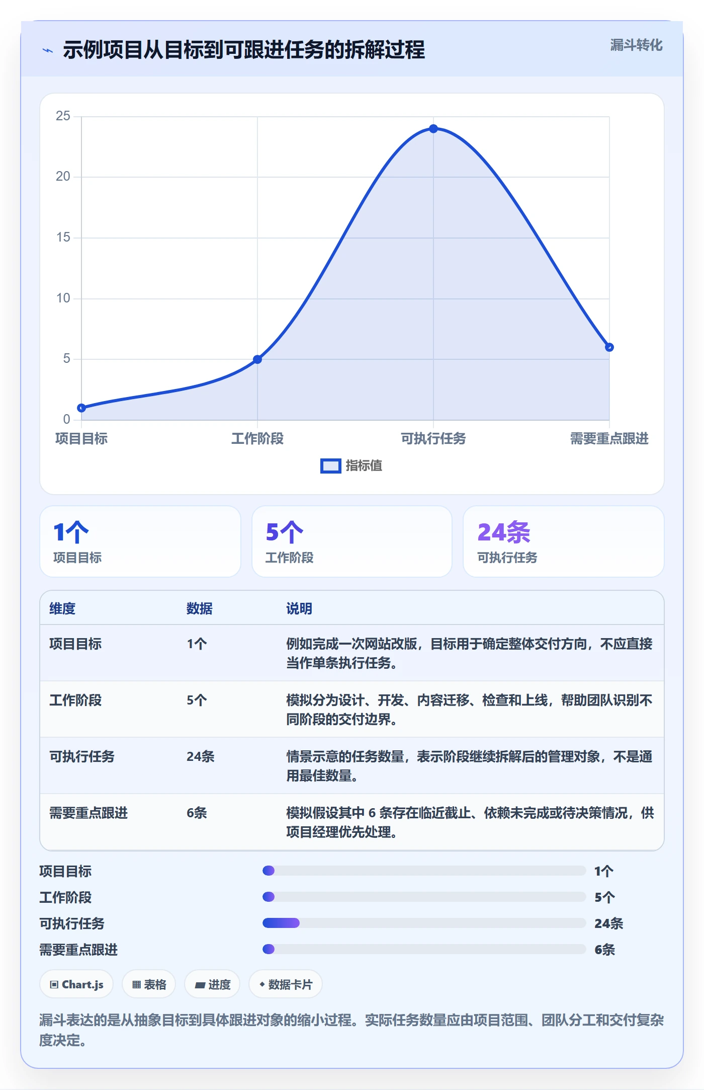Click the 工作阶段 progress bar
This screenshot has width=704, height=1090.
[x=424, y=897]
